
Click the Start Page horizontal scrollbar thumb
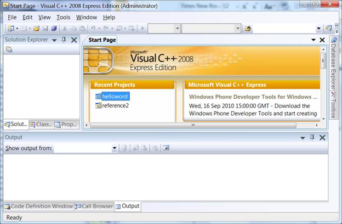193,125
